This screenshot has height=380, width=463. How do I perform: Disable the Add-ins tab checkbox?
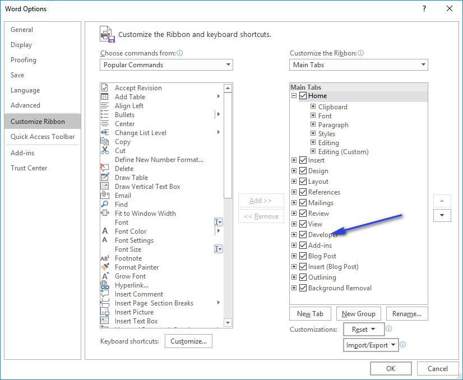tap(303, 245)
